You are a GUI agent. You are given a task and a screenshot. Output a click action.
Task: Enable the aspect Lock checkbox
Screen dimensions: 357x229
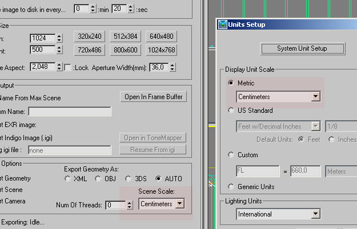click(x=69, y=68)
